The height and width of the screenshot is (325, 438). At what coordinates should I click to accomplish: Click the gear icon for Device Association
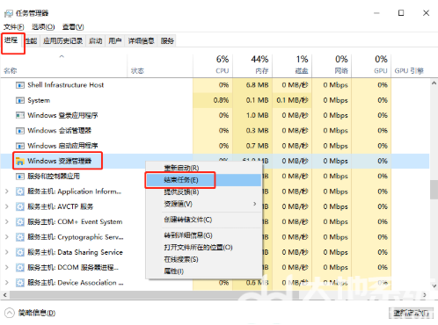coord(19,283)
